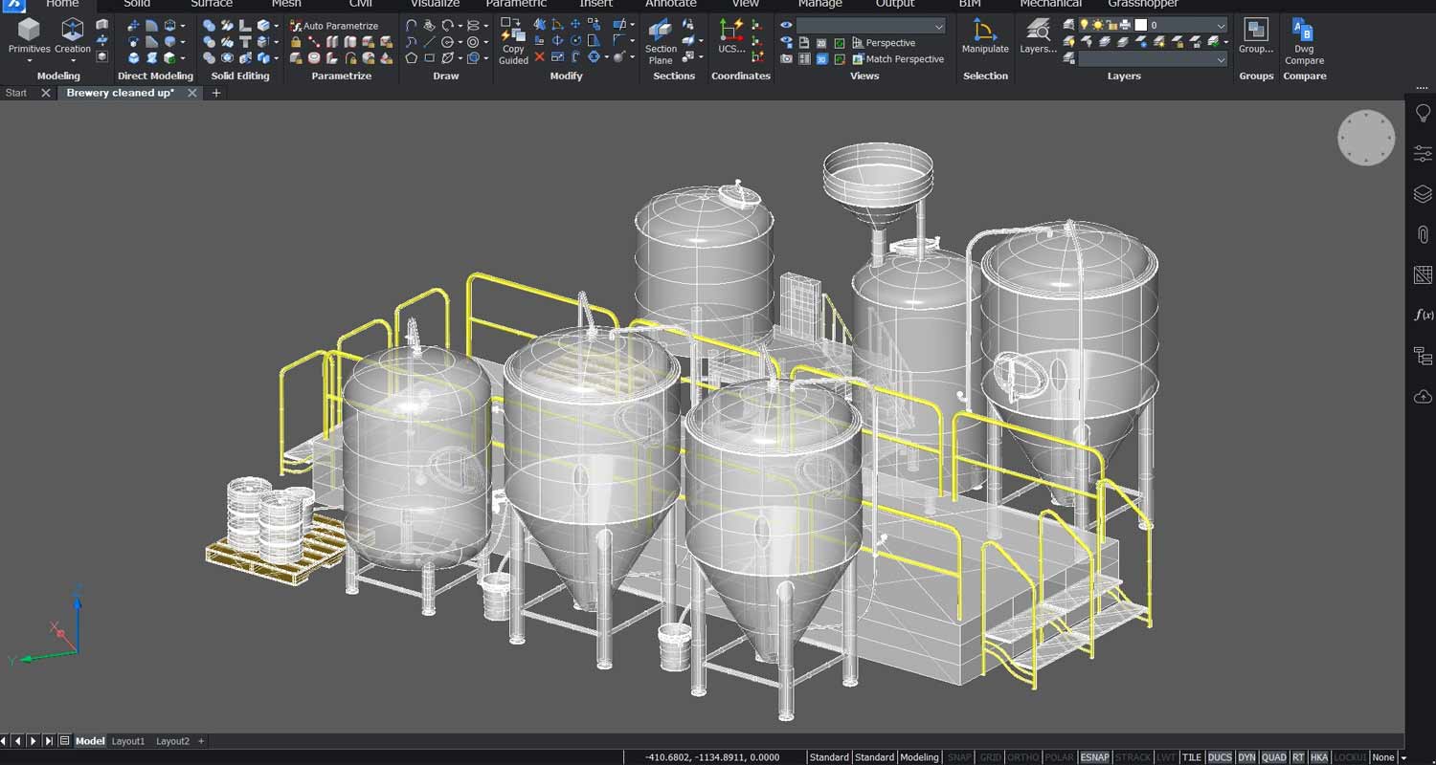Expand the named views dropdown
This screenshot has height=765, width=1436.
point(938,26)
